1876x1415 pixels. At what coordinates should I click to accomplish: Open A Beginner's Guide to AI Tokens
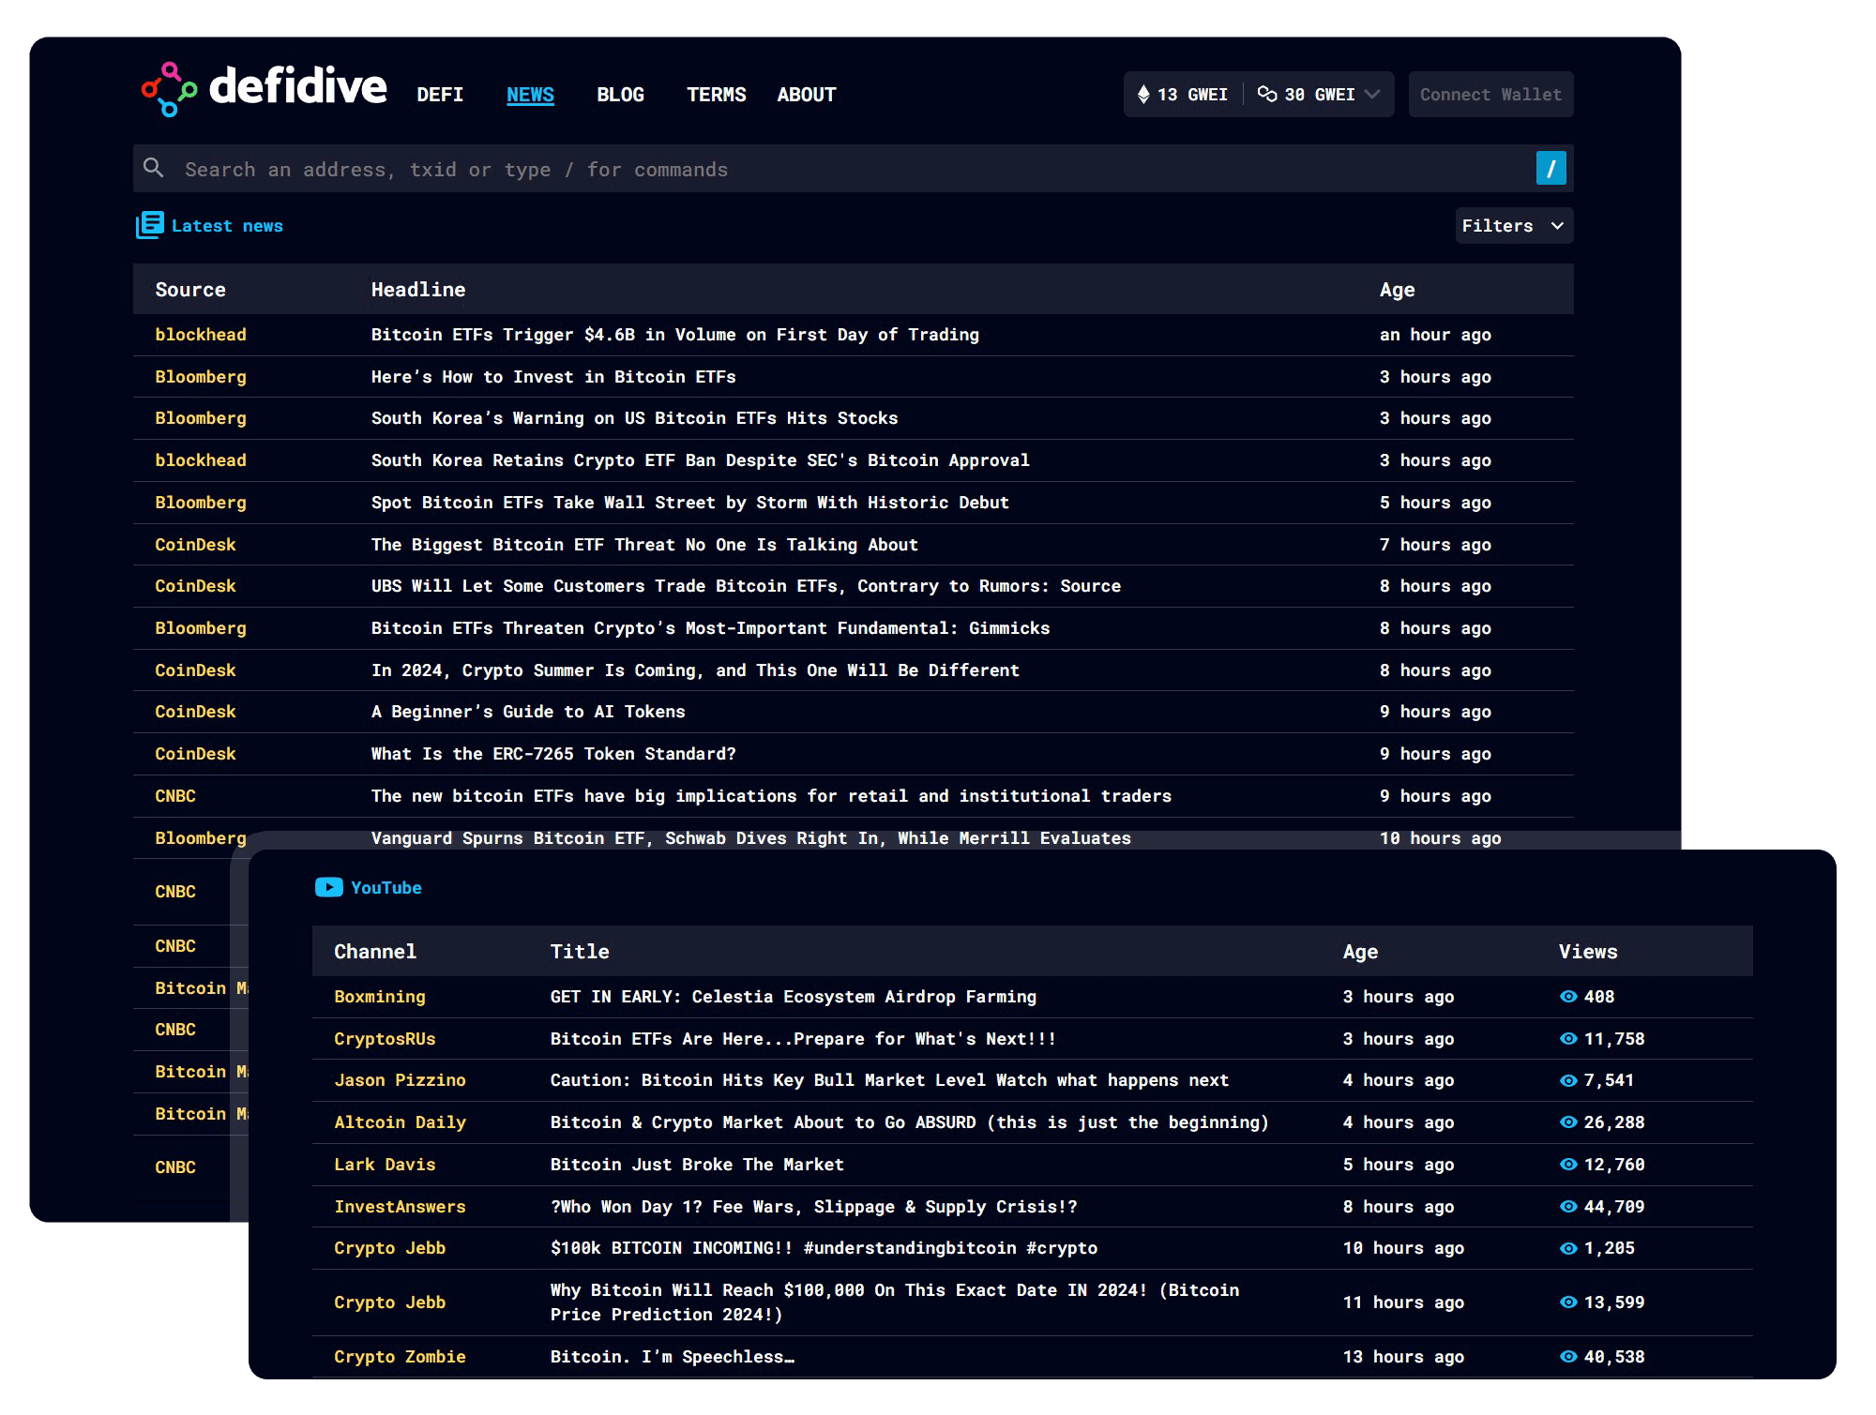(x=528, y=712)
